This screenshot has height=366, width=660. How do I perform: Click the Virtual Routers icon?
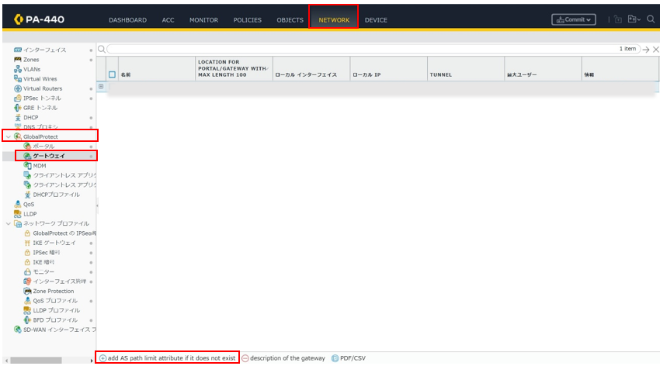point(18,88)
